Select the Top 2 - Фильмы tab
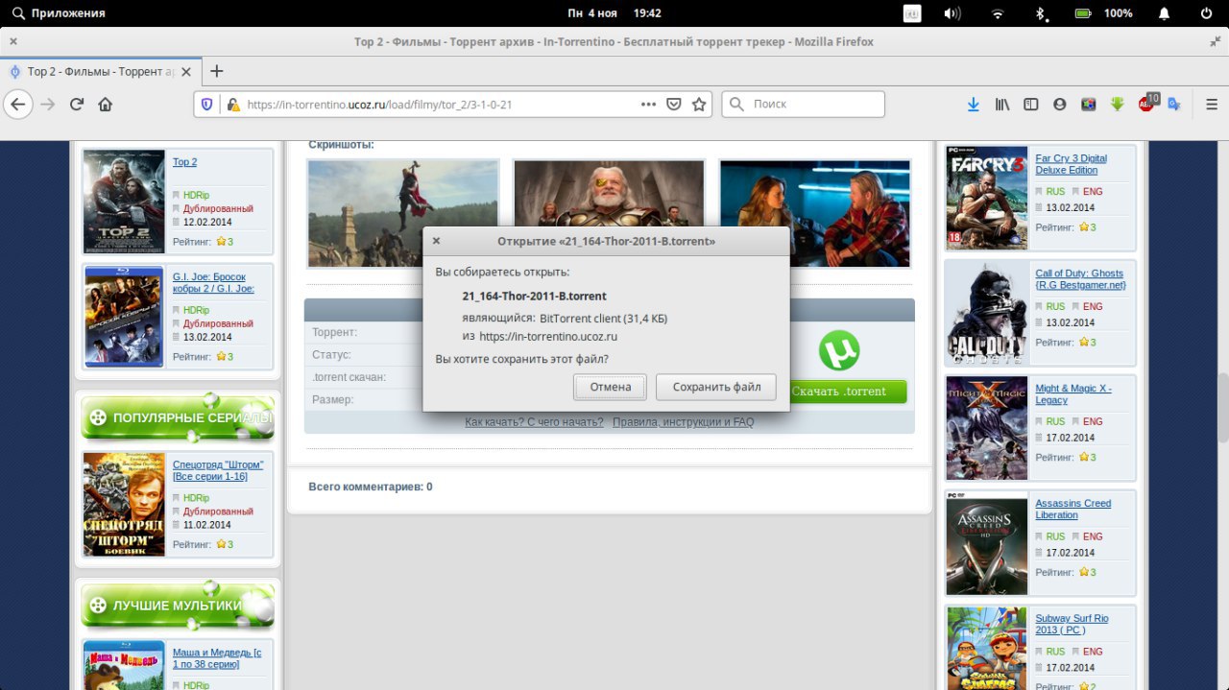The image size is (1229, 690). click(x=100, y=71)
